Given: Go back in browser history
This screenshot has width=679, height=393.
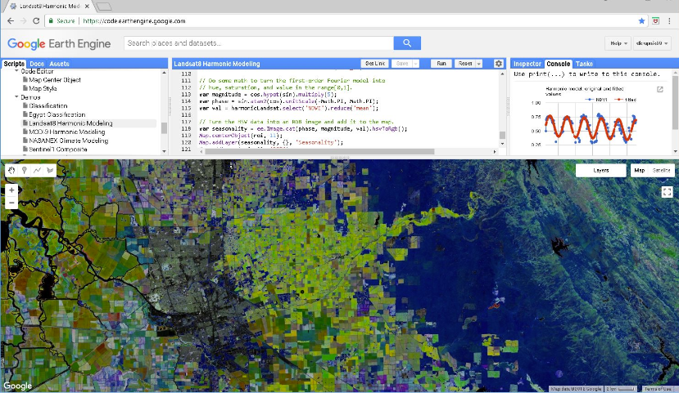Looking at the screenshot, I should coord(11,20).
